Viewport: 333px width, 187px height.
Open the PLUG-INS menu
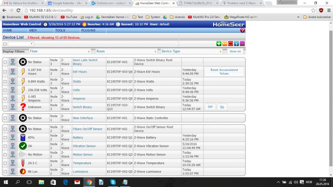pos(88,30)
